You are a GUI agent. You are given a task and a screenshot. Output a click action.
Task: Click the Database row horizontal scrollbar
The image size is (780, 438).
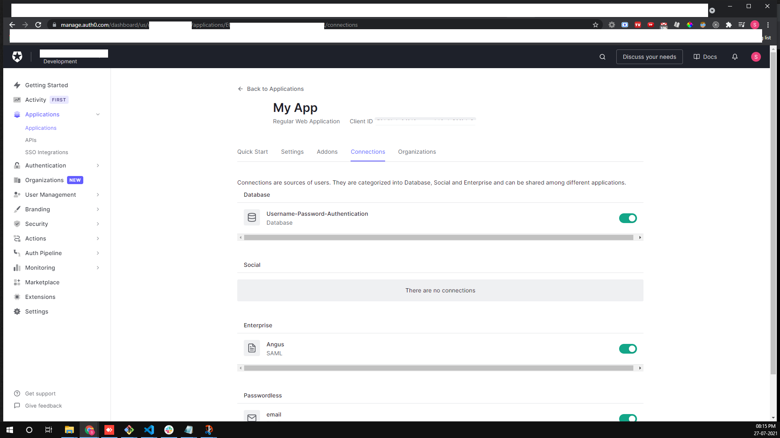coord(439,238)
